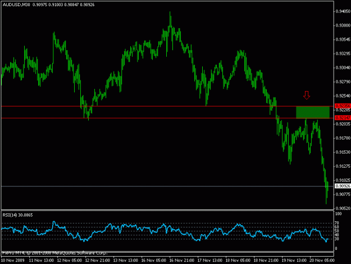This screenshot has height=264, width=351.
Task: Click the 18 Nov 21:00 time label
Action: pos(266,261)
